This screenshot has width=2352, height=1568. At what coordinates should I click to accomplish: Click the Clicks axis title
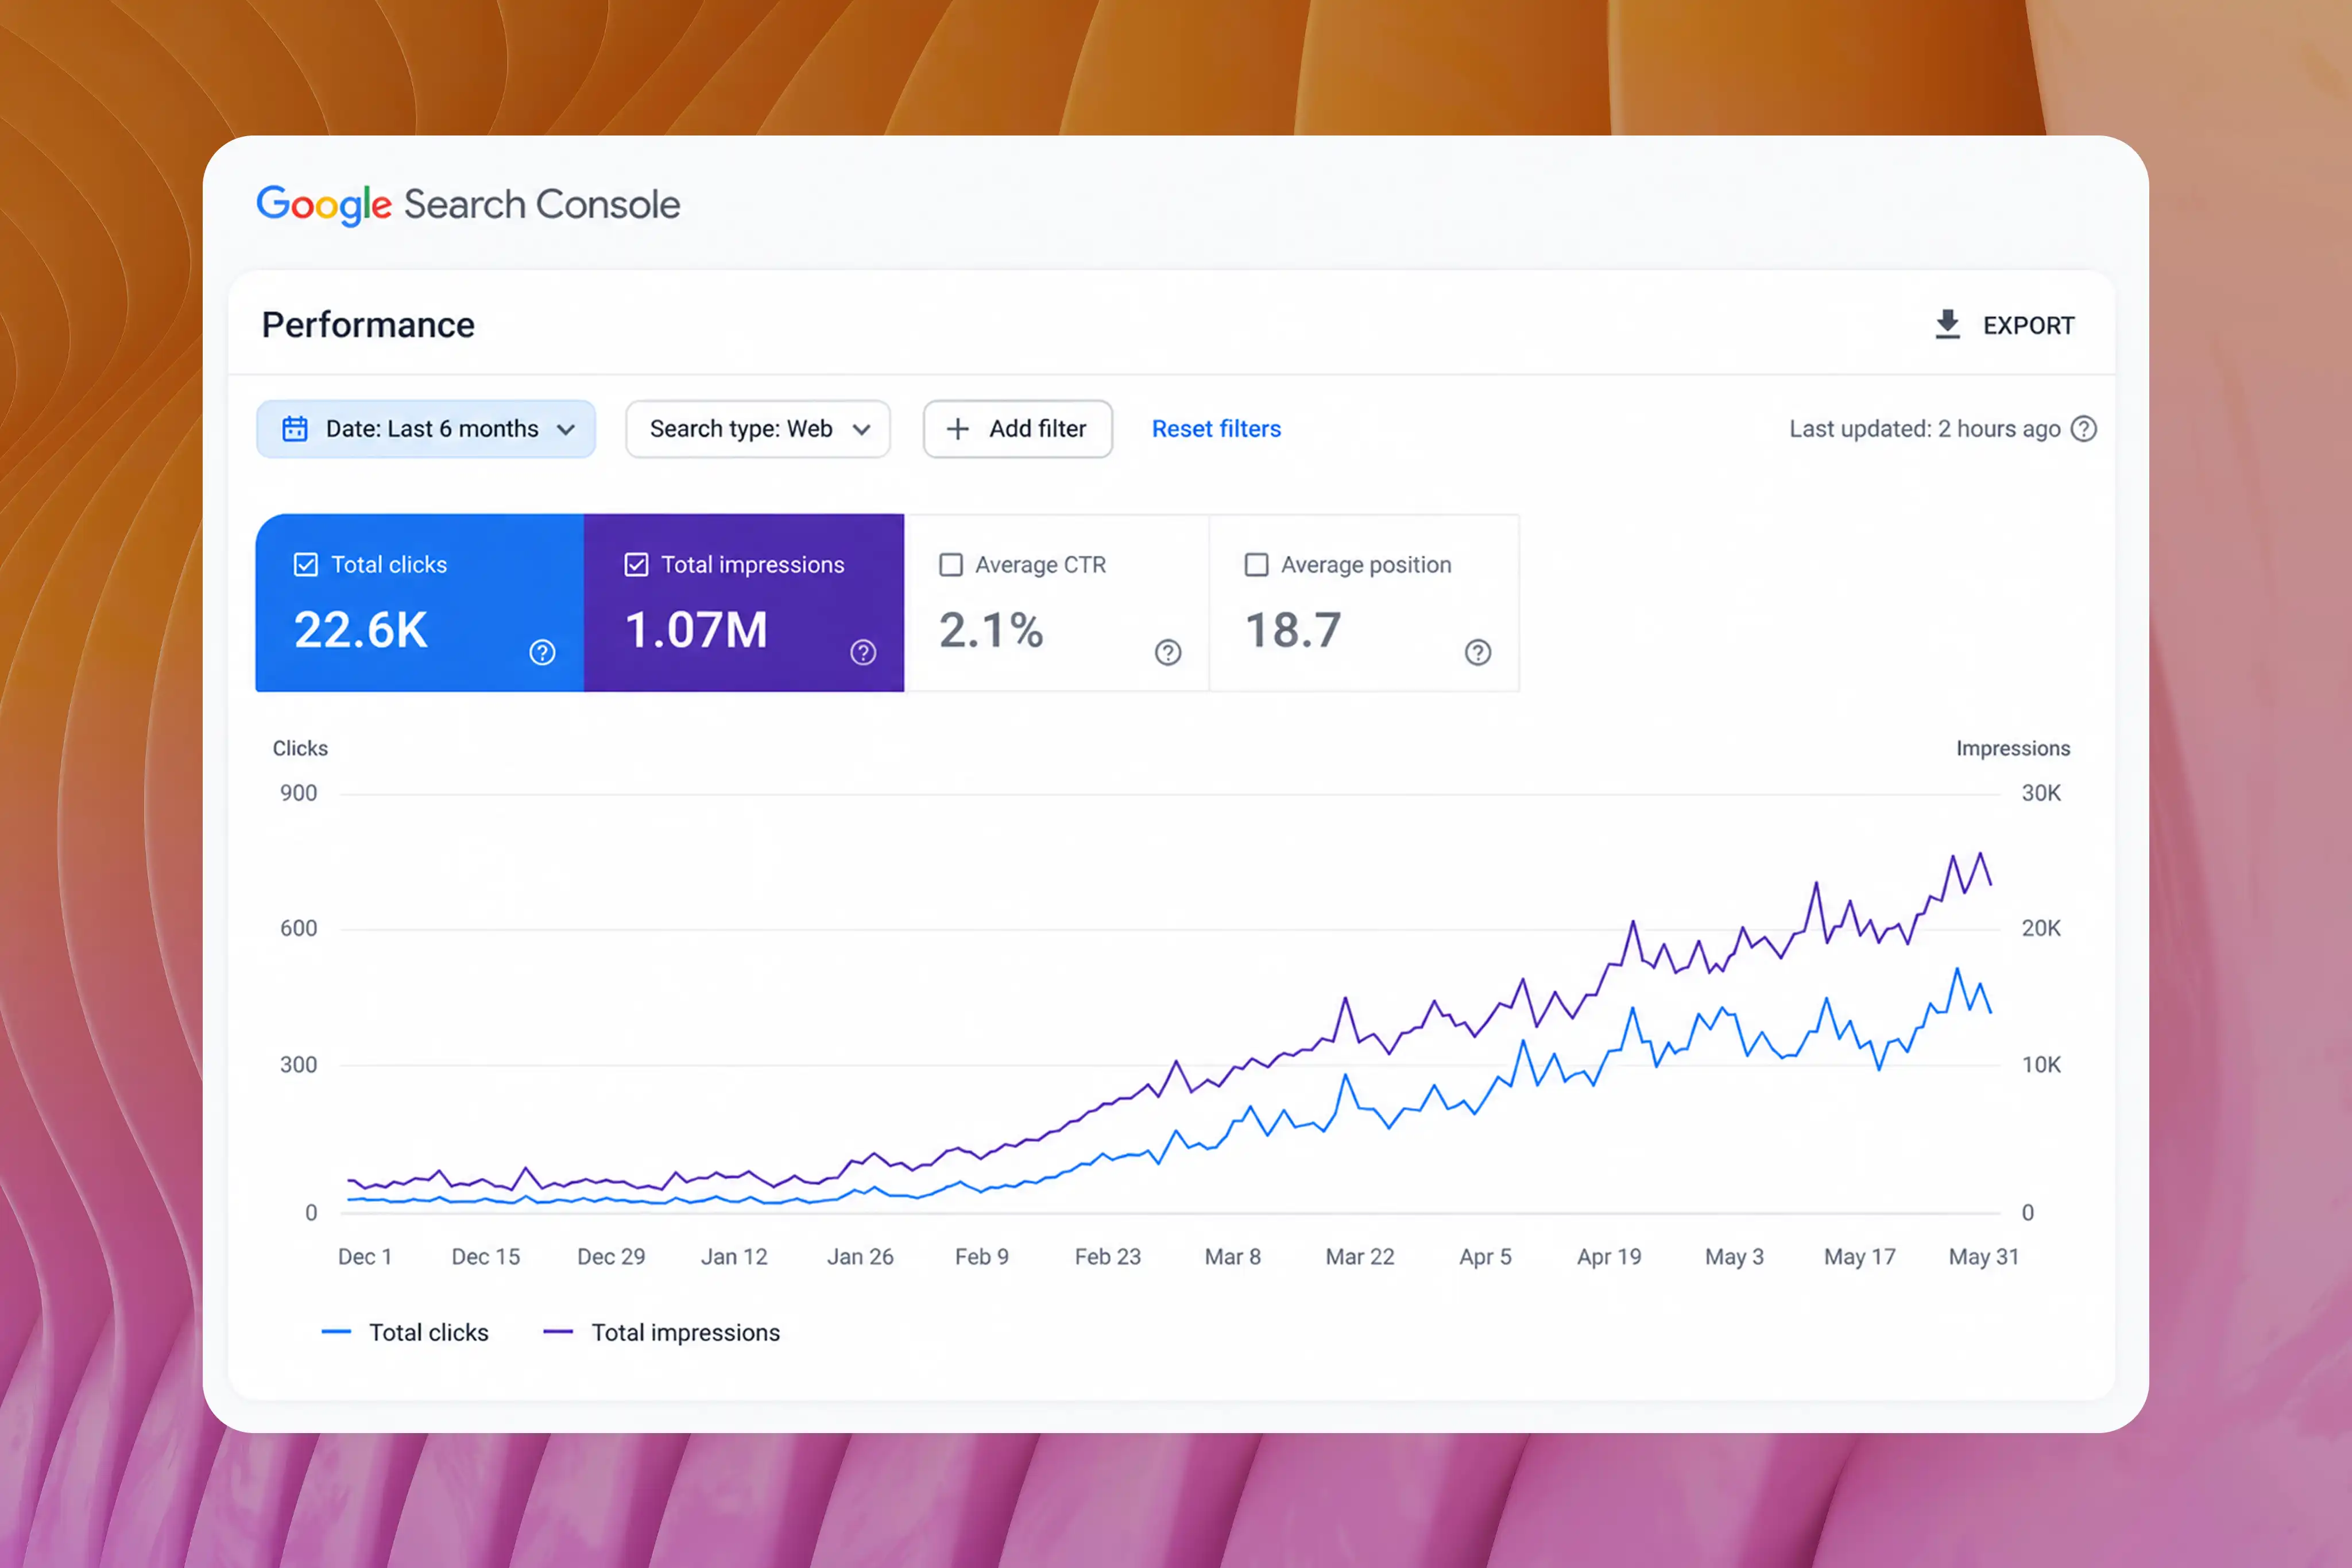tap(300, 748)
